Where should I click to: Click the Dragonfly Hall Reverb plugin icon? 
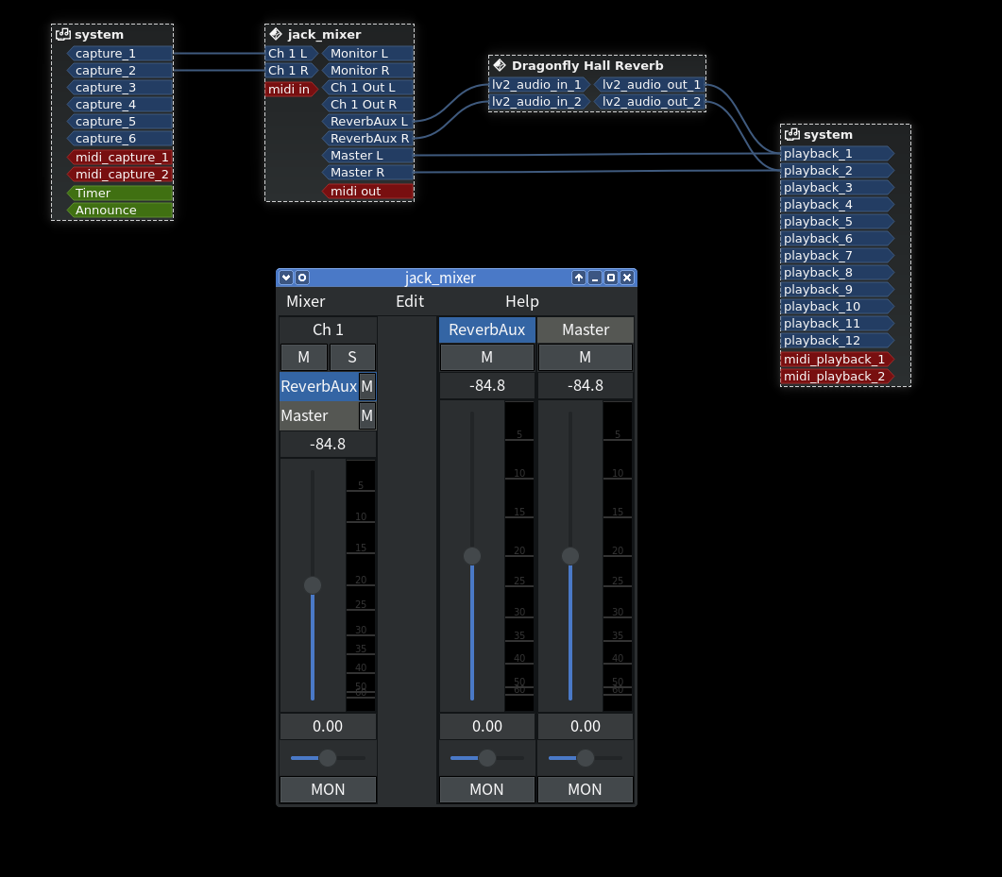click(498, 65)
